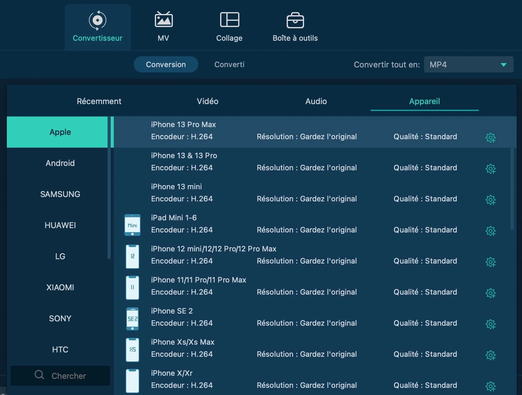
Task: Select the Appareil tab
Action: click(x=425, y=101)
